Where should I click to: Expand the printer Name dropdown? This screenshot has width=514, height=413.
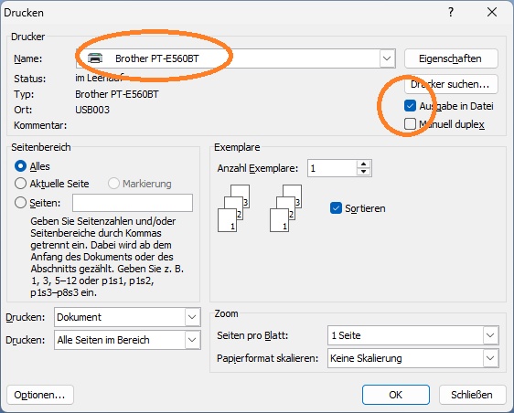[387, 58]
